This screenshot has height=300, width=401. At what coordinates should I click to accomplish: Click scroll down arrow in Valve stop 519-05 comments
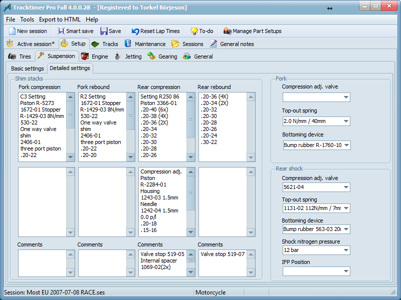190,272
